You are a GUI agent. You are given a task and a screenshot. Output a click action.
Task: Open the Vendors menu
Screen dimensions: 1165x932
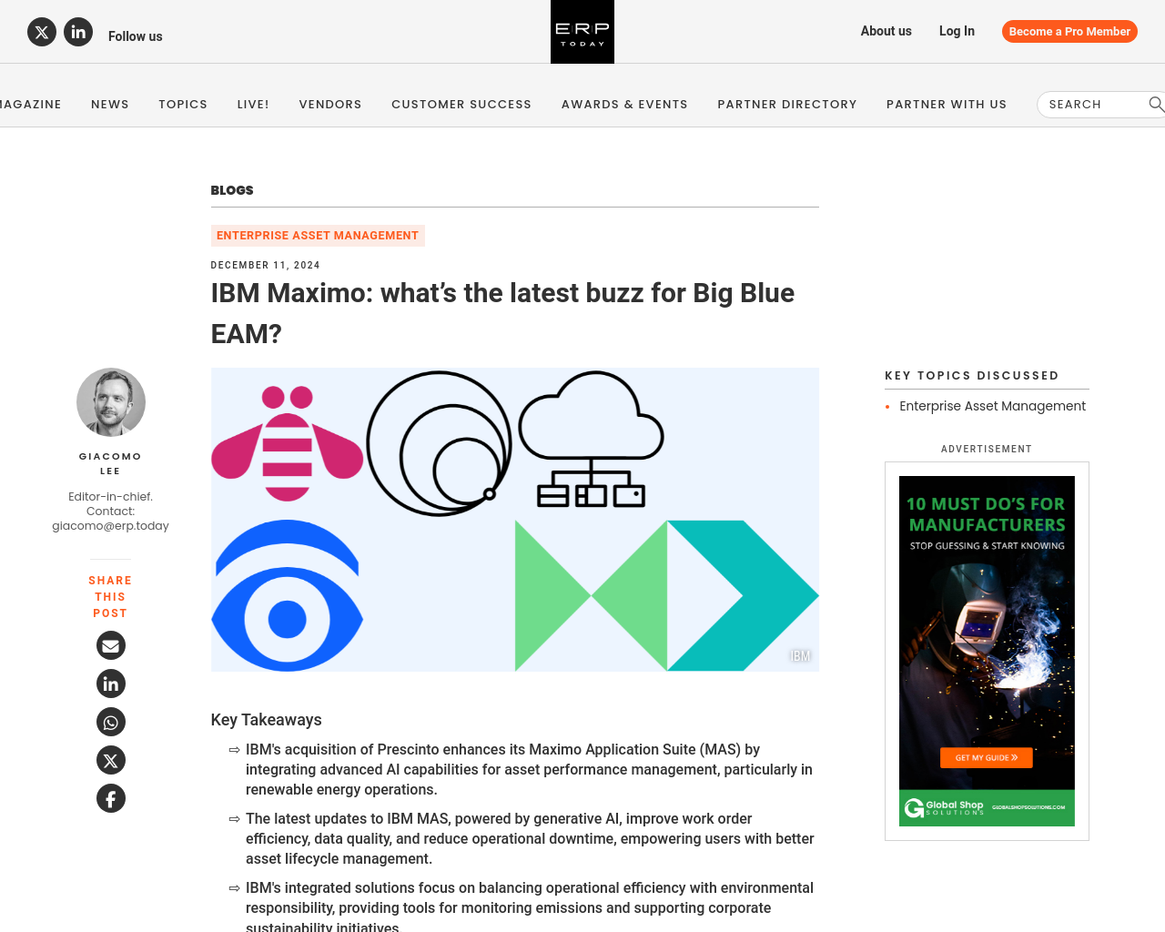click(x=330, y=104)
